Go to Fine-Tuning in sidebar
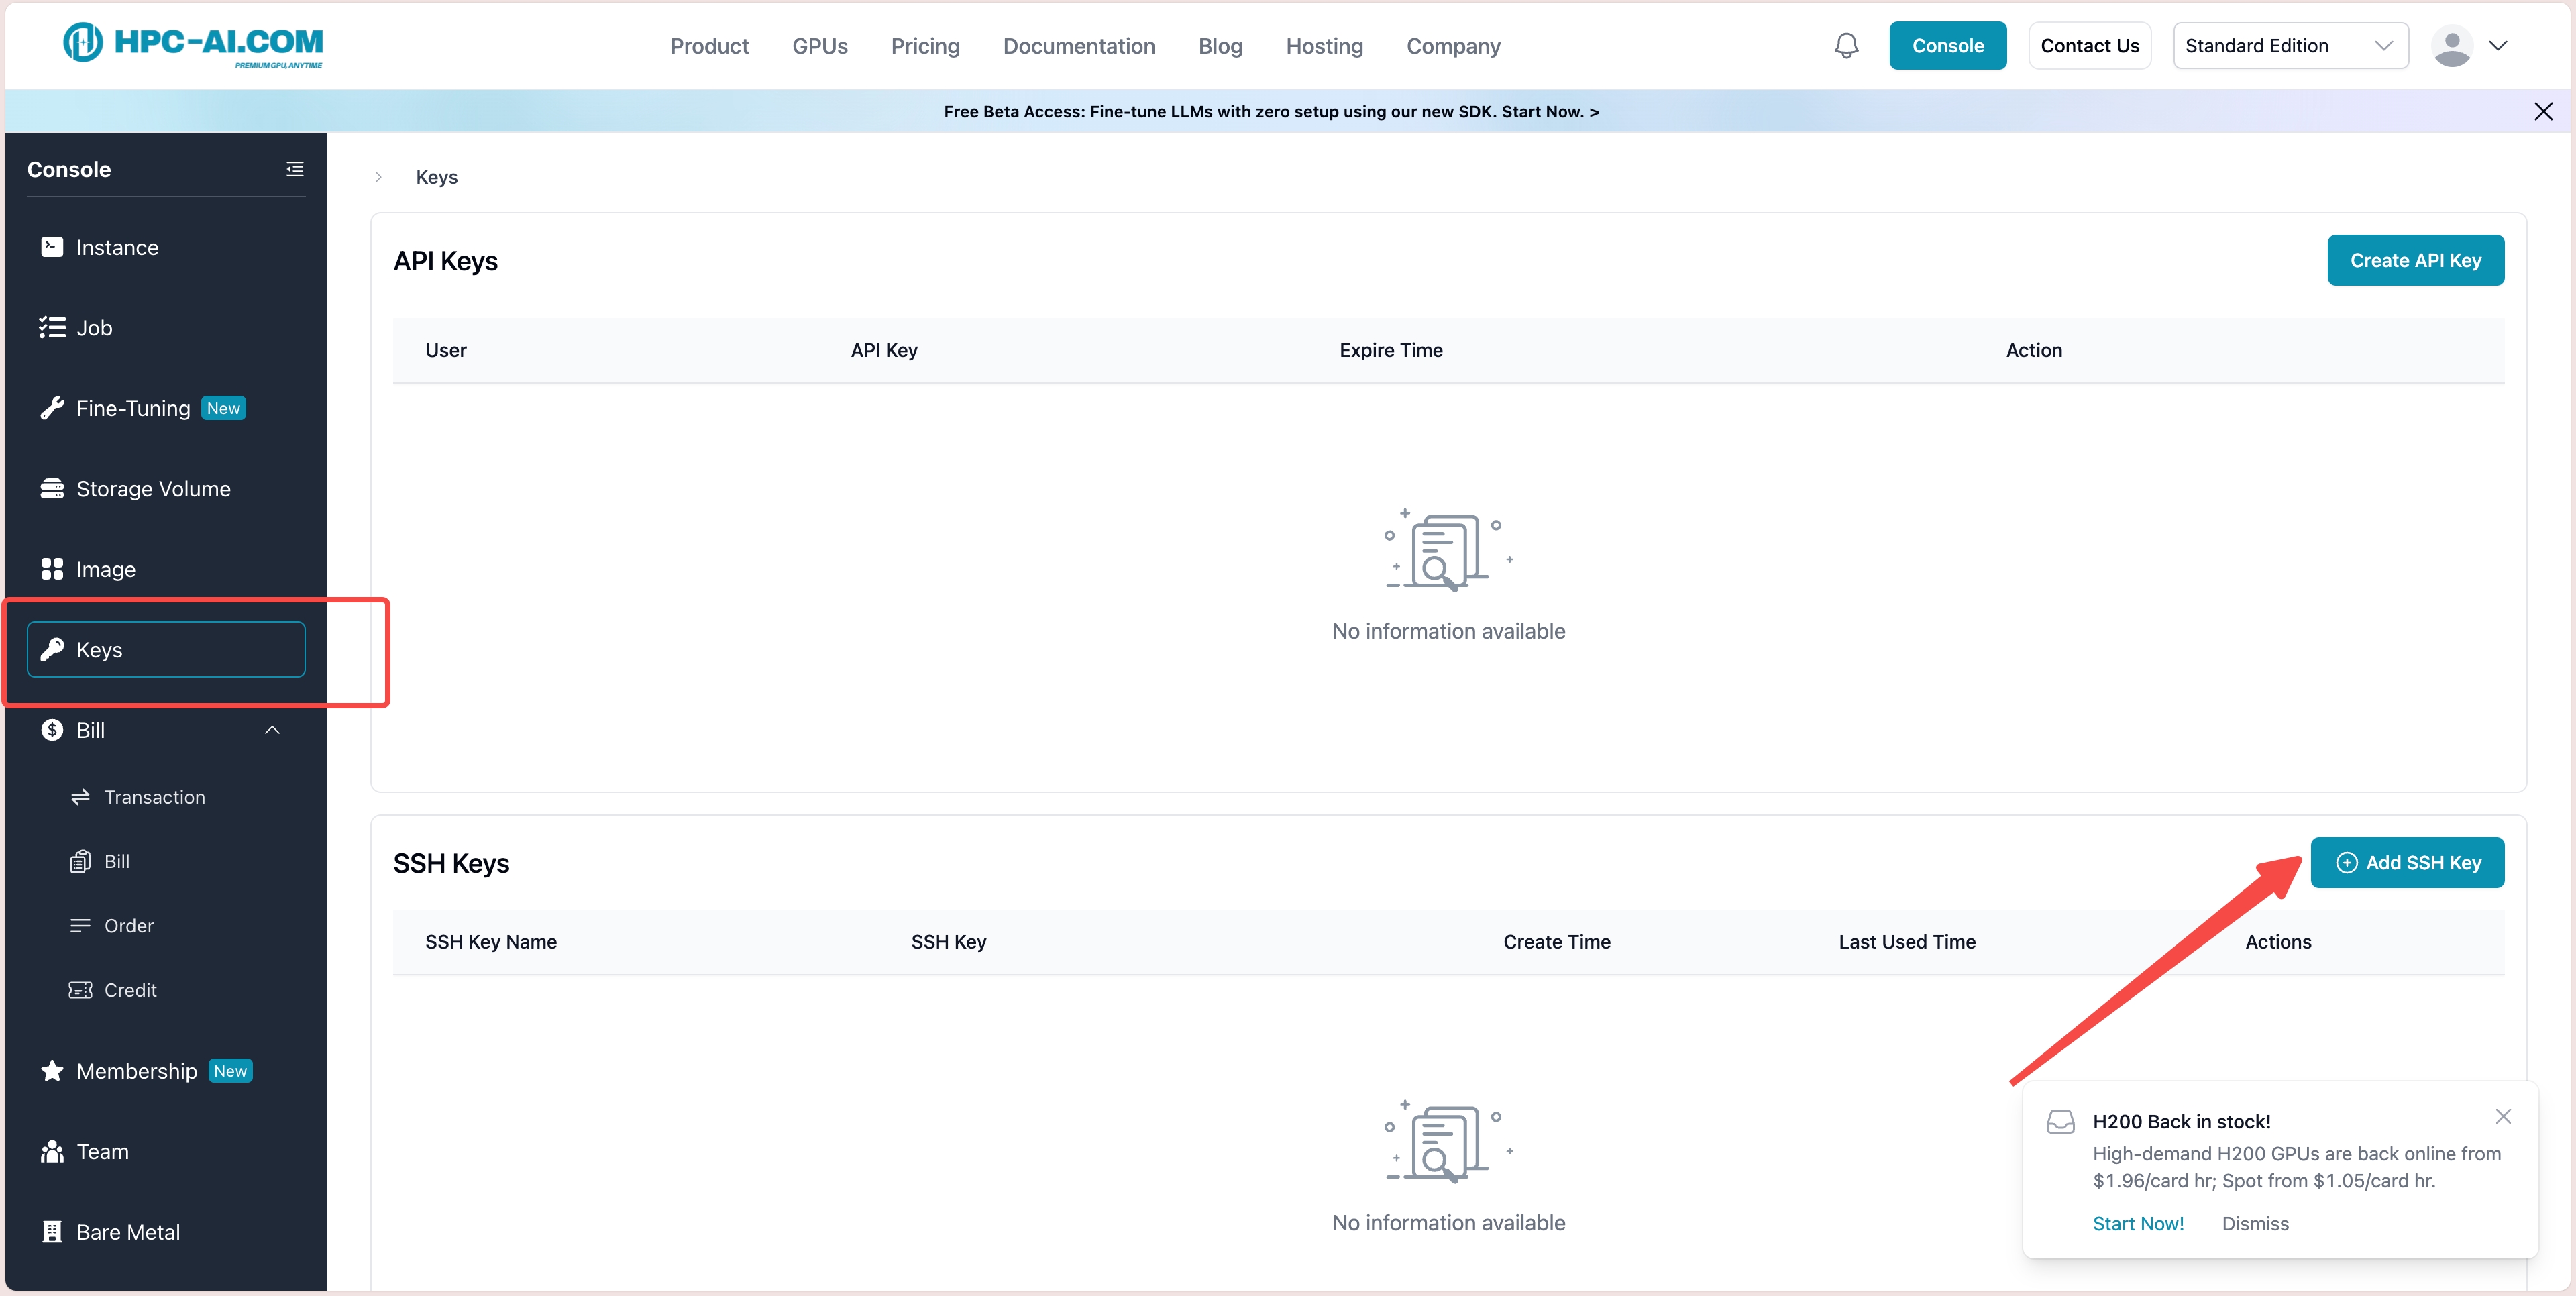 coord(133,408)
